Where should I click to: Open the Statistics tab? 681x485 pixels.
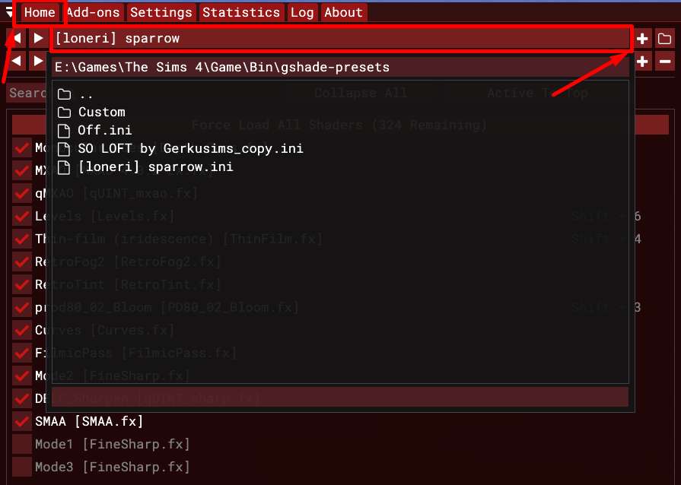(x=241, y=13)
